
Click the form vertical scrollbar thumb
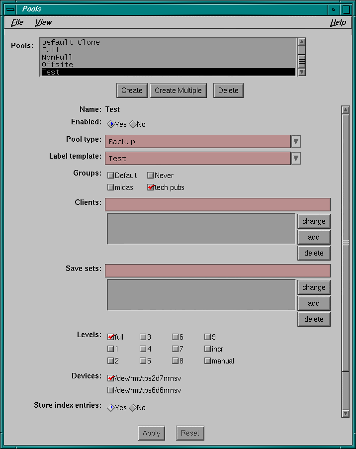click(346, 243)
